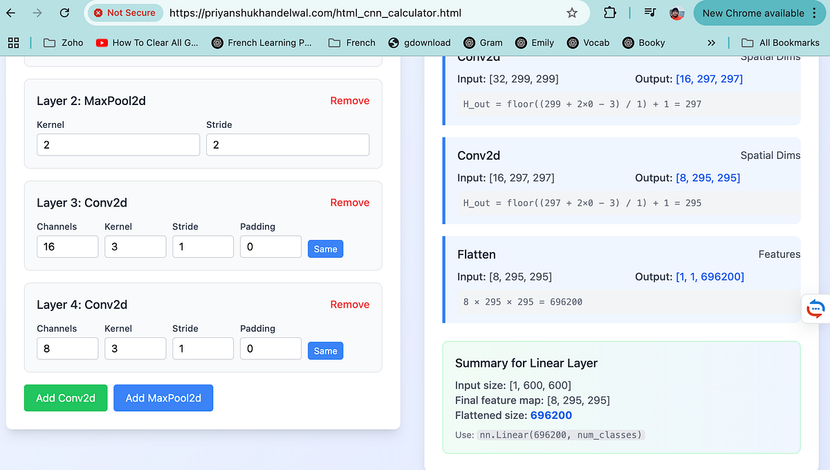Click the extensions puzzle icon
The width and height of the screenshot is (830, 470).
[x=609, y=13]
